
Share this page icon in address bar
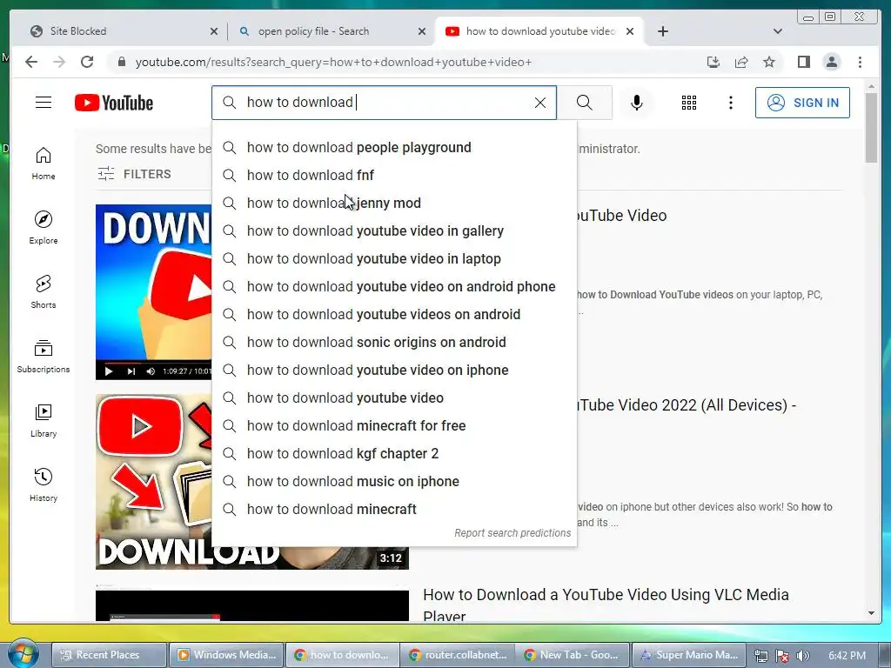(741, 62)
